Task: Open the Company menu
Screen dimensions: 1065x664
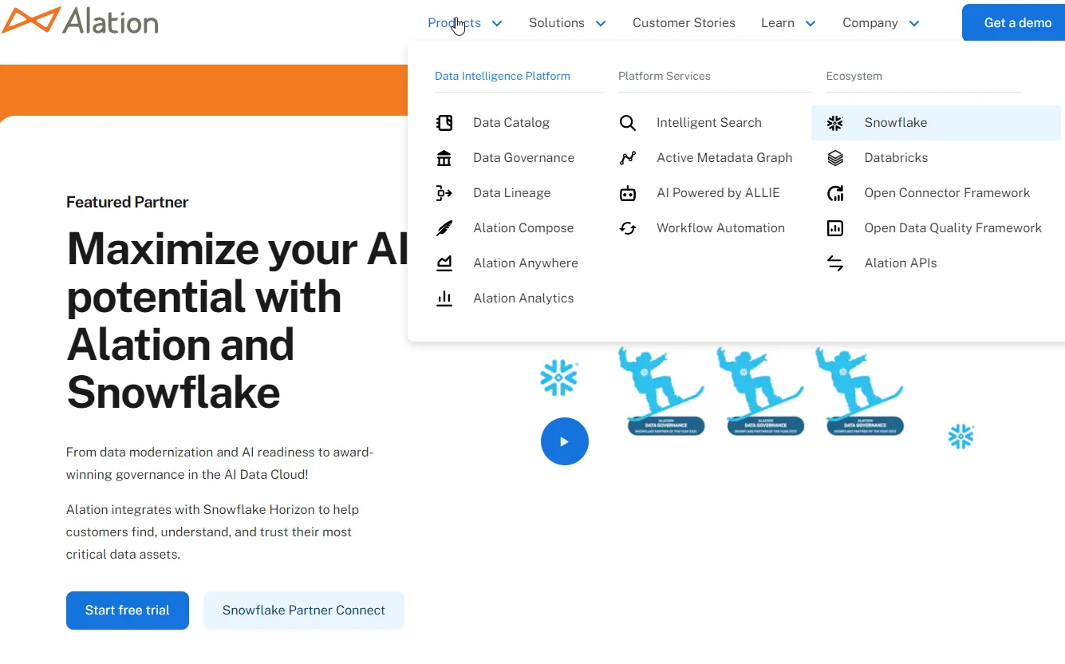Action: coord(870,23)
